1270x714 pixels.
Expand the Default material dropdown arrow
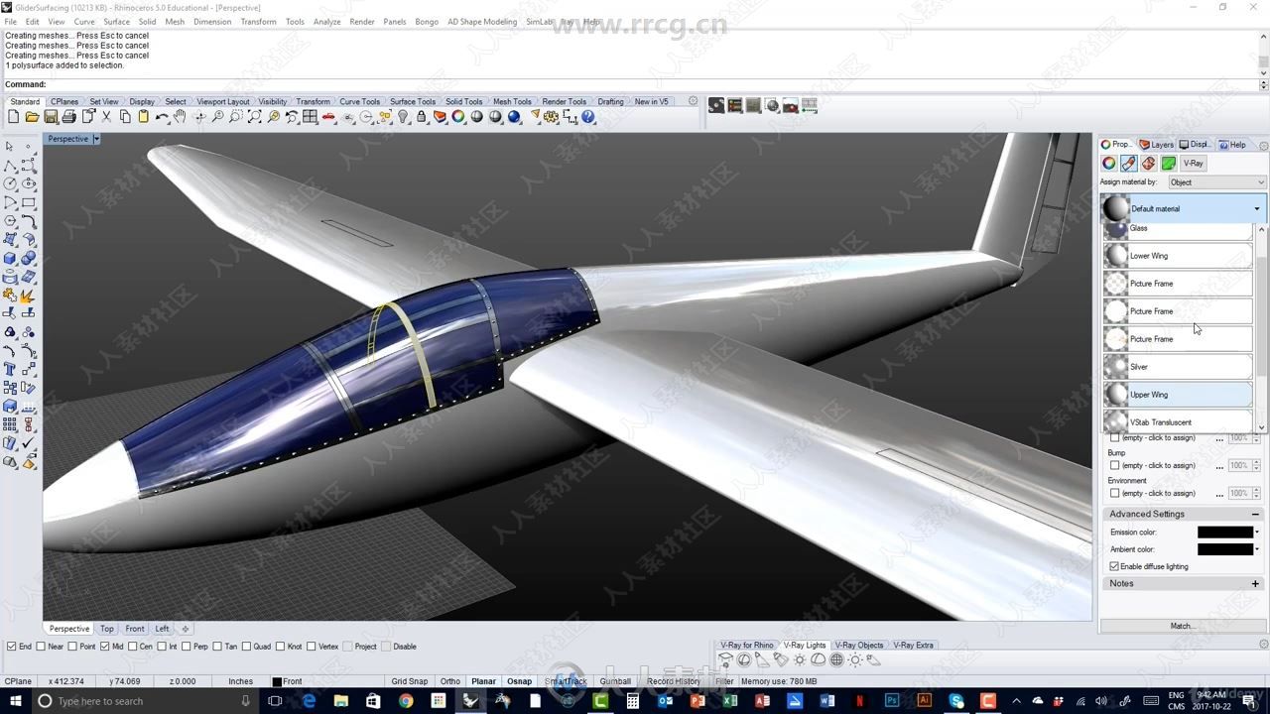pyautogui.click(x=1256, y=209)
